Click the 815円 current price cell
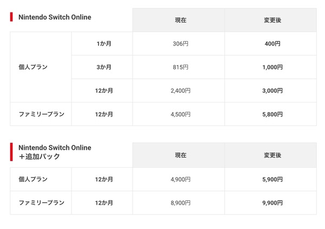Image resolution: width=325 pixels, height=229 pixels. 178,67
